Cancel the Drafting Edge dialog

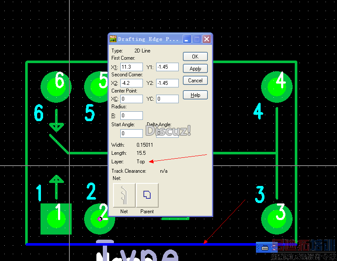pyautogui.click(x=195, y=80)
